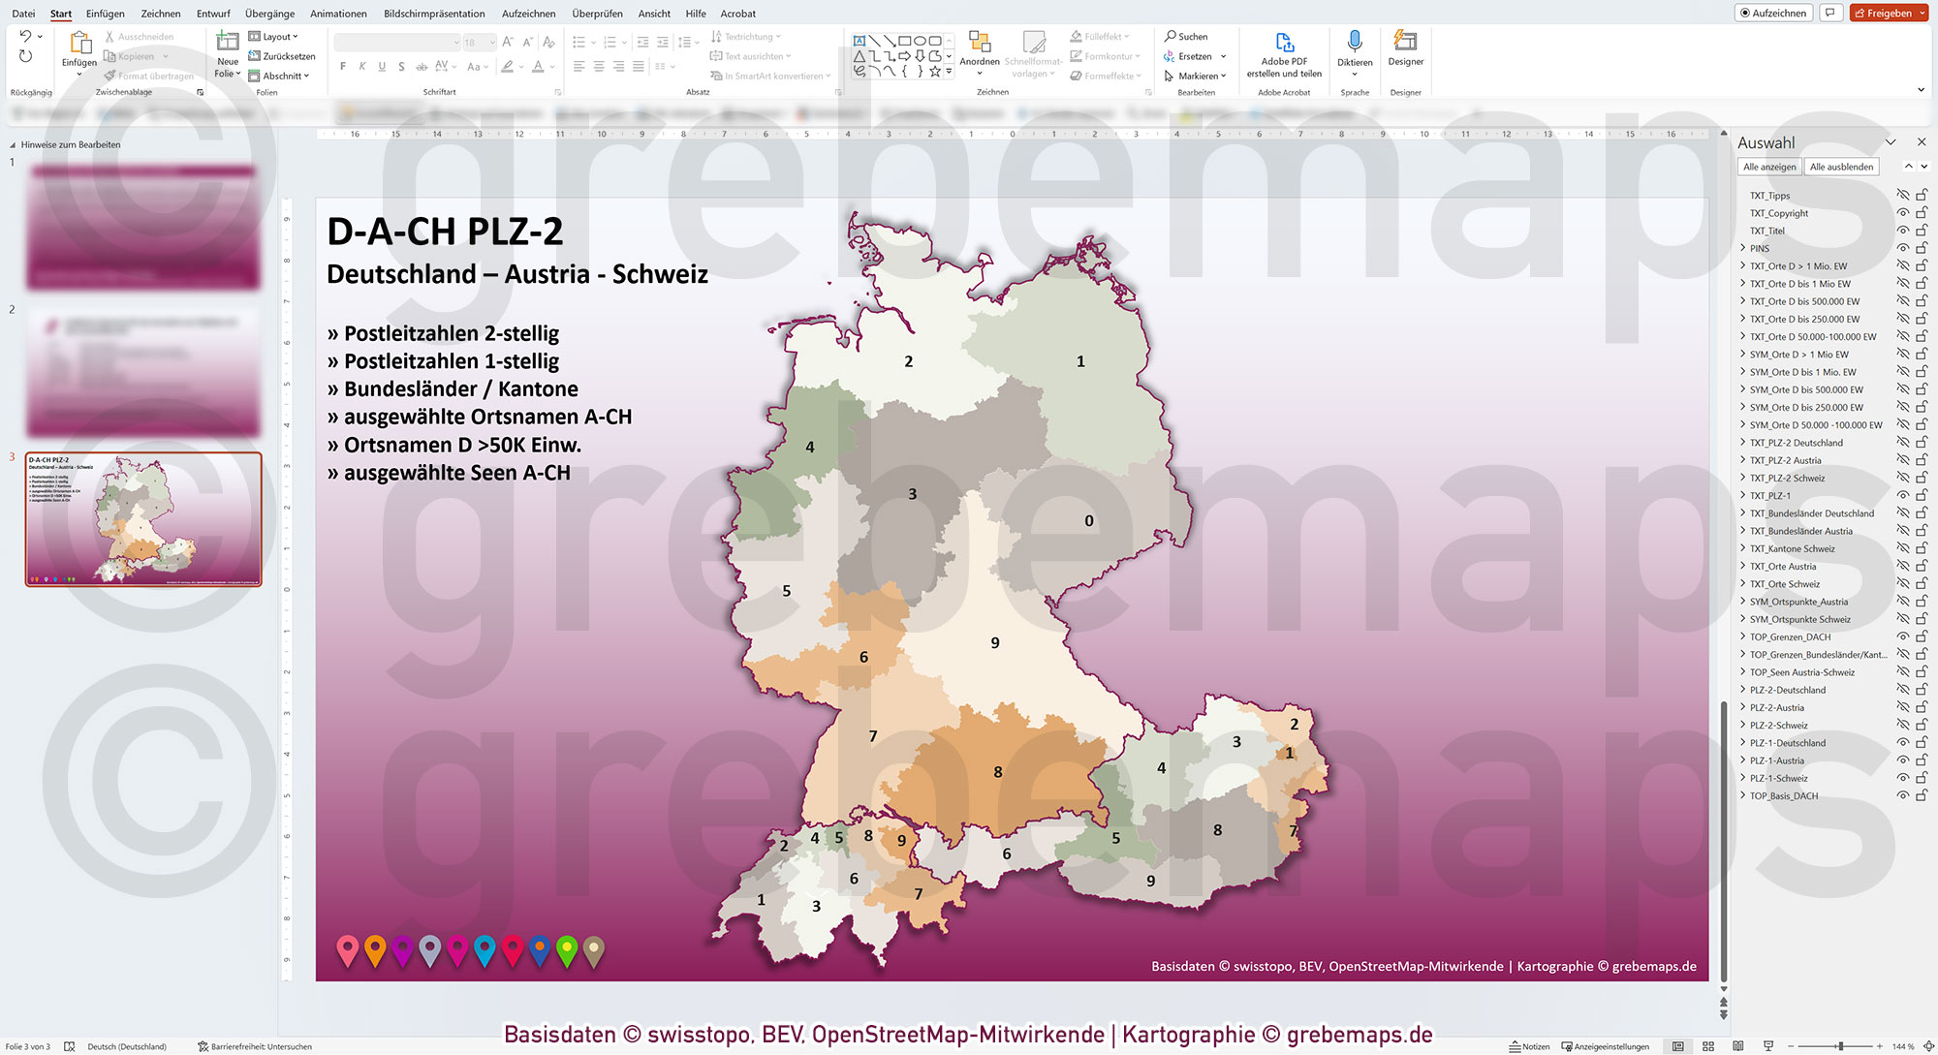Lock the TXT_Titel layer
1938x1055 pixels.
1922,231
